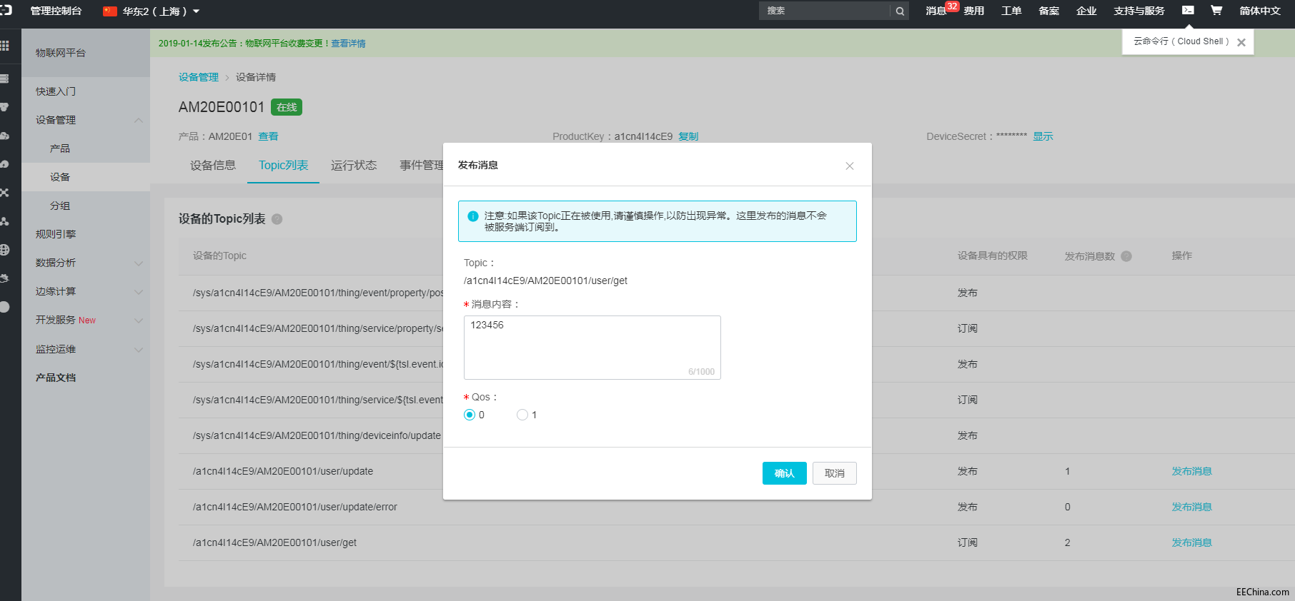Open the Cloud Shell terminal icon
Screen dimensions: 1295x601
coord(1188,10)
